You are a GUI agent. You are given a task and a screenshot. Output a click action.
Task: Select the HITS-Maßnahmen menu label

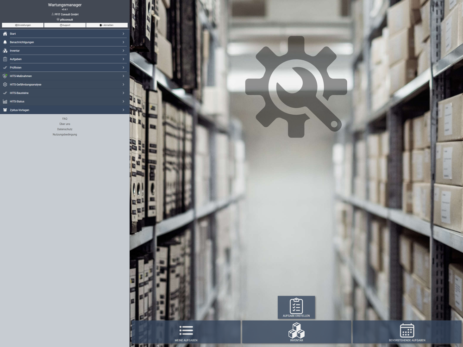(x=21, y=76)
